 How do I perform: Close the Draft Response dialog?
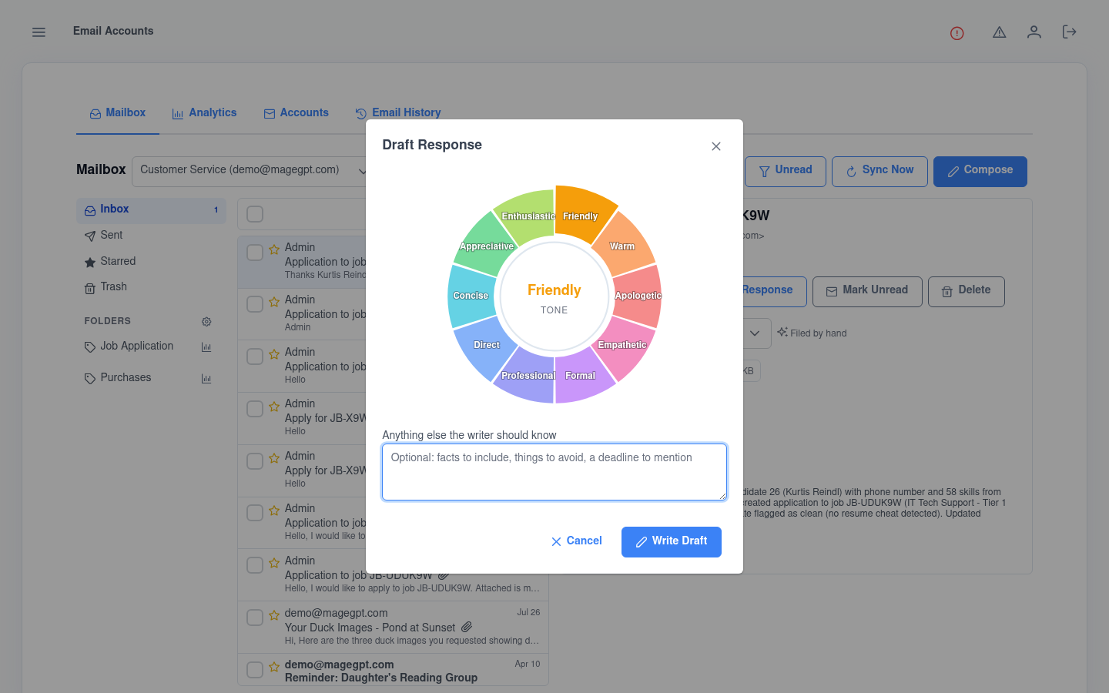[716, 146]
